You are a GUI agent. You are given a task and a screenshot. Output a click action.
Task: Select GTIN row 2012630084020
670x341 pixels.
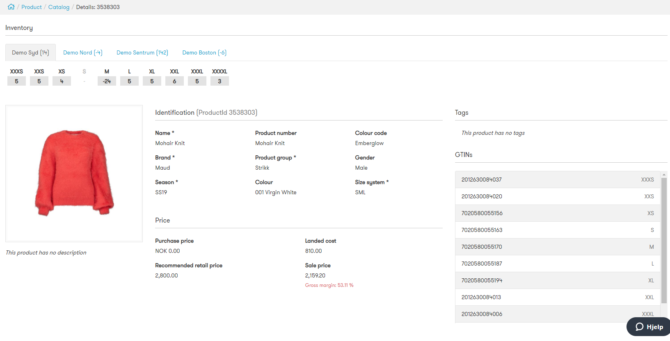tap(558, 196)
